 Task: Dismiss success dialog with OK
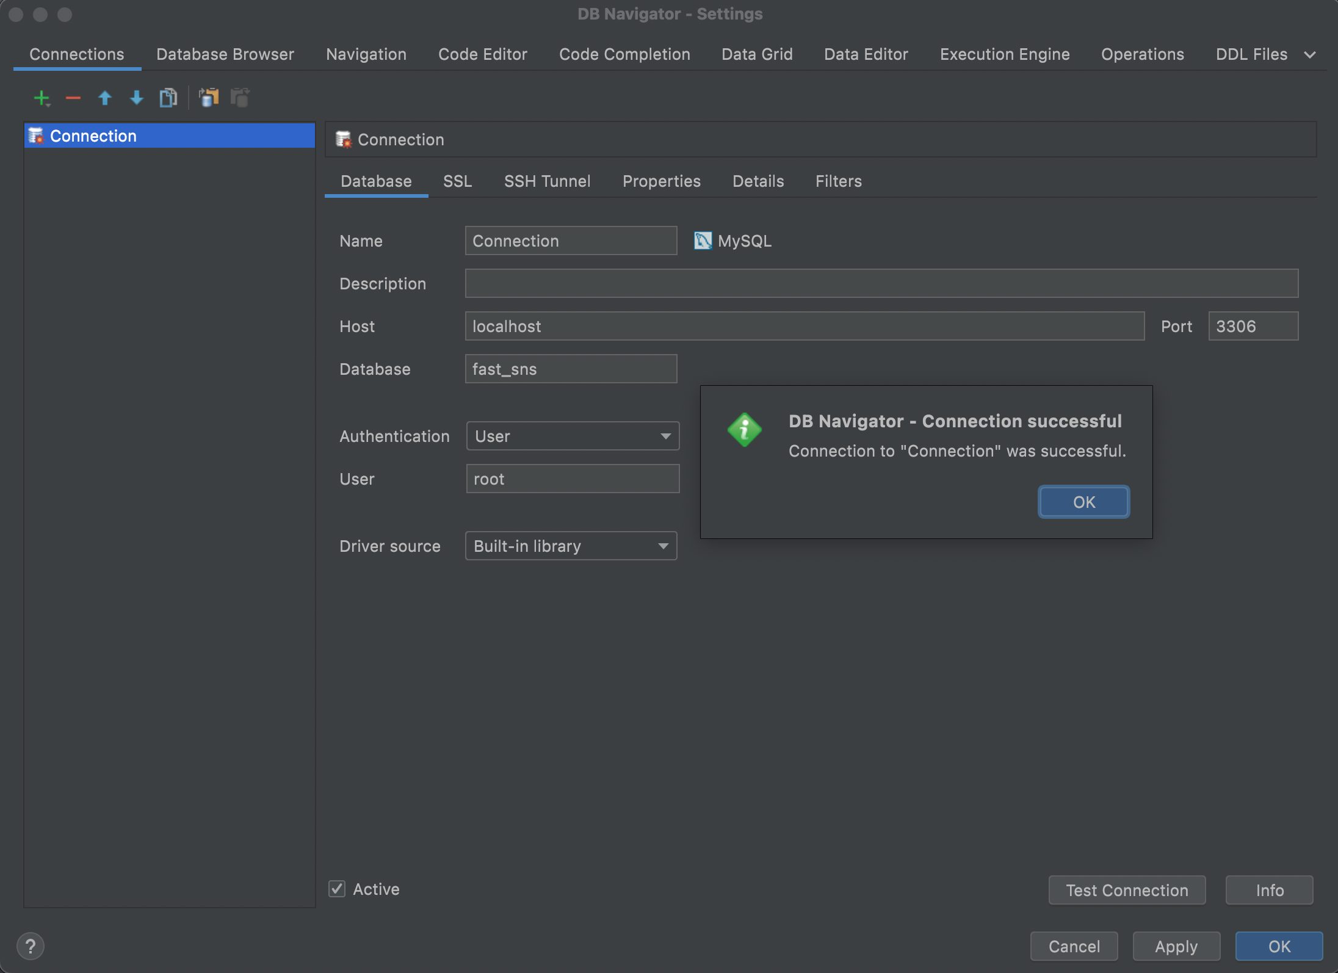point(1083,502)
